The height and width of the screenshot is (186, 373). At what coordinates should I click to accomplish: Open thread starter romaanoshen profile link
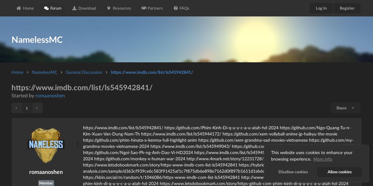coord(50,95)
